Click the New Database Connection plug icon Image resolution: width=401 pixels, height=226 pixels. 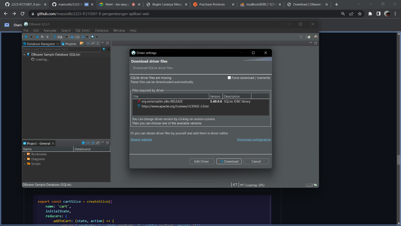tap(26, 37)
